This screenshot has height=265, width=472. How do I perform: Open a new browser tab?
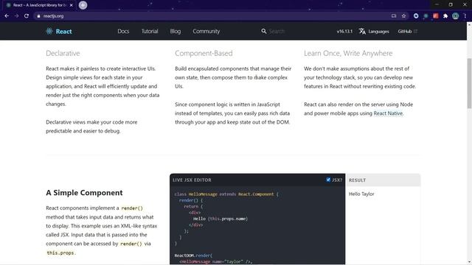click(83, 5)
